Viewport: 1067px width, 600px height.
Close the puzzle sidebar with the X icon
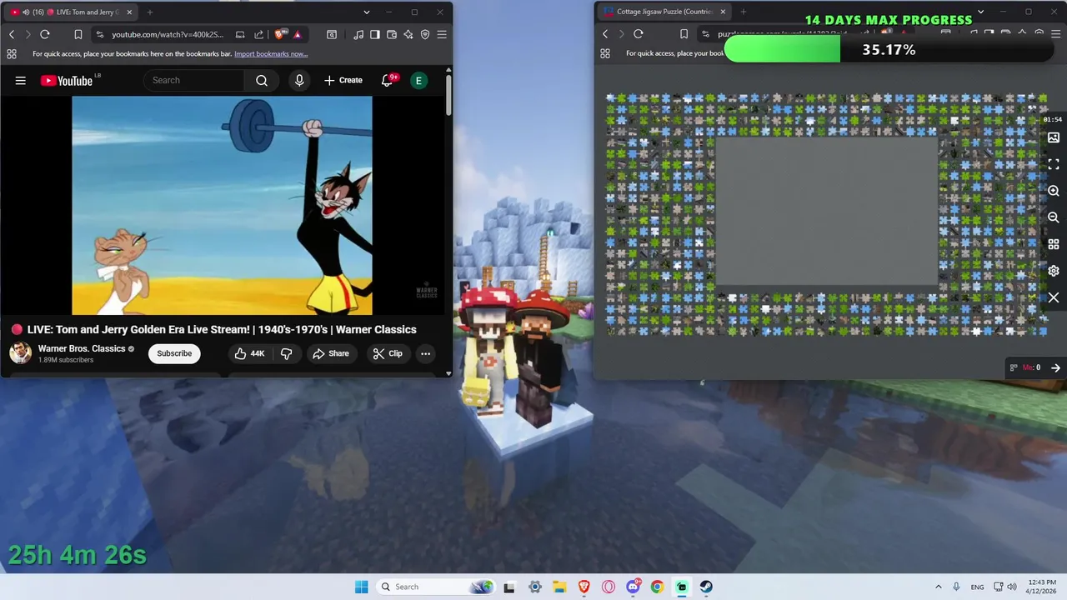(1054, 297)
